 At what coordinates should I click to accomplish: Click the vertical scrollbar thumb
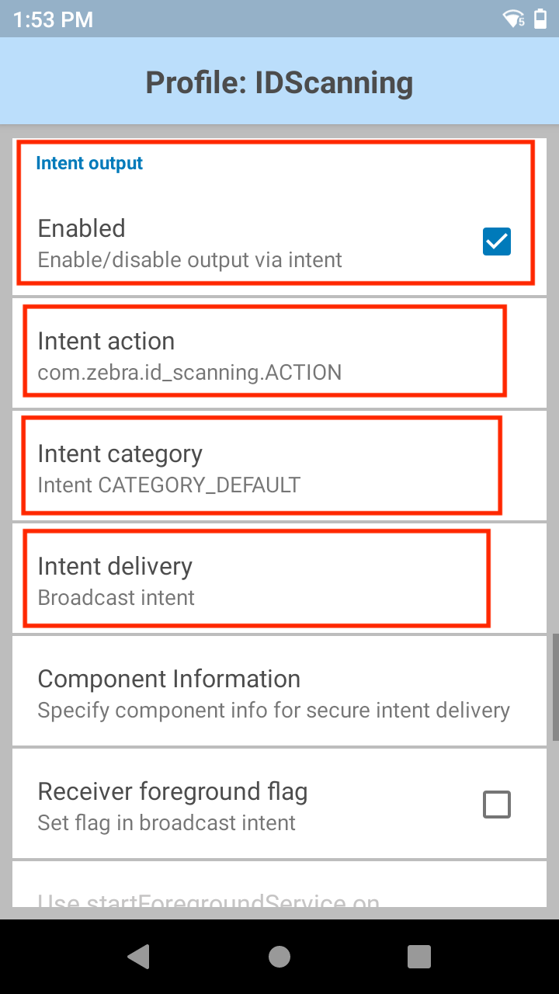555,687
